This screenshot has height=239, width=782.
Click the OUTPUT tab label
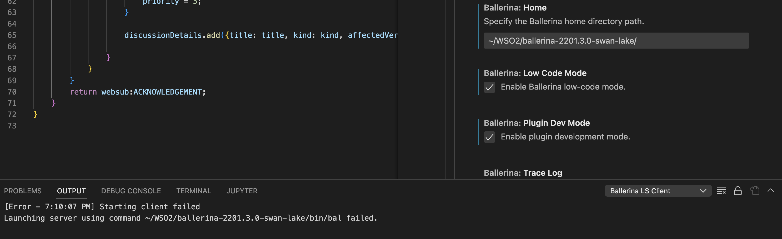[71, 190]
